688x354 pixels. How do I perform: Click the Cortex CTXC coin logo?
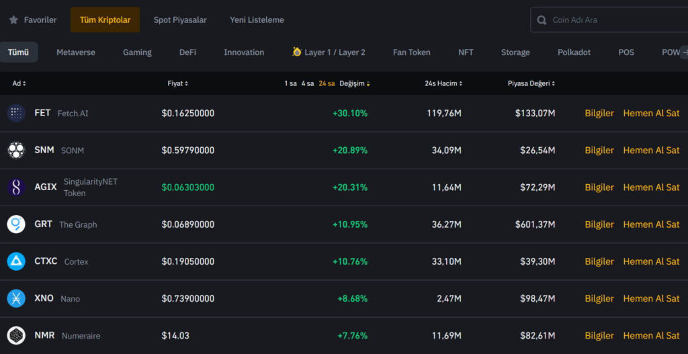point(16,261)
